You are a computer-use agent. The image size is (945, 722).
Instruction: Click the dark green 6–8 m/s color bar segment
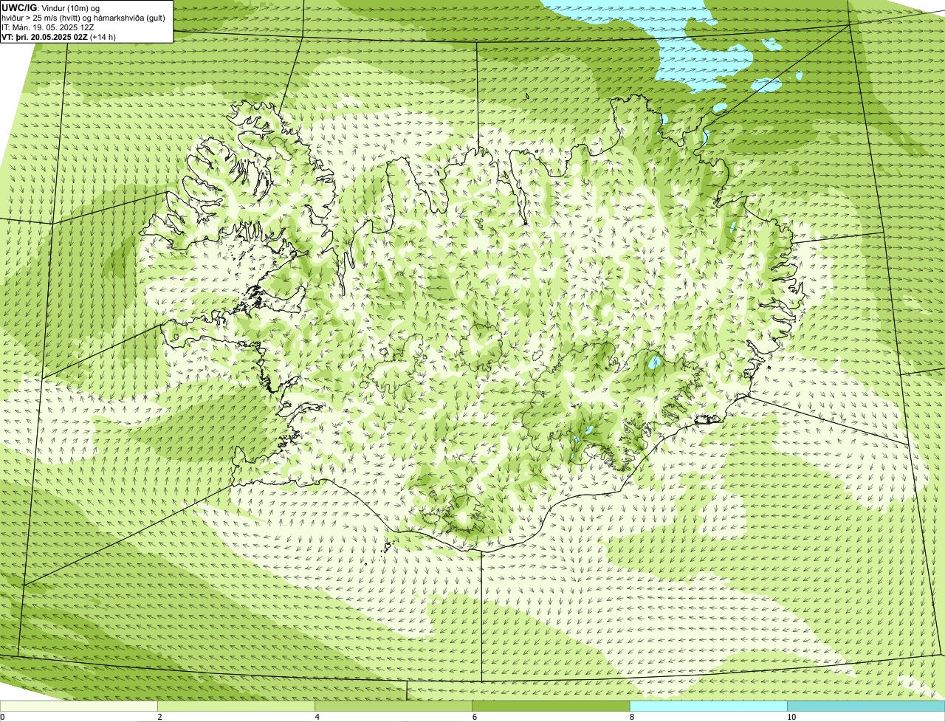click(551, 706)
